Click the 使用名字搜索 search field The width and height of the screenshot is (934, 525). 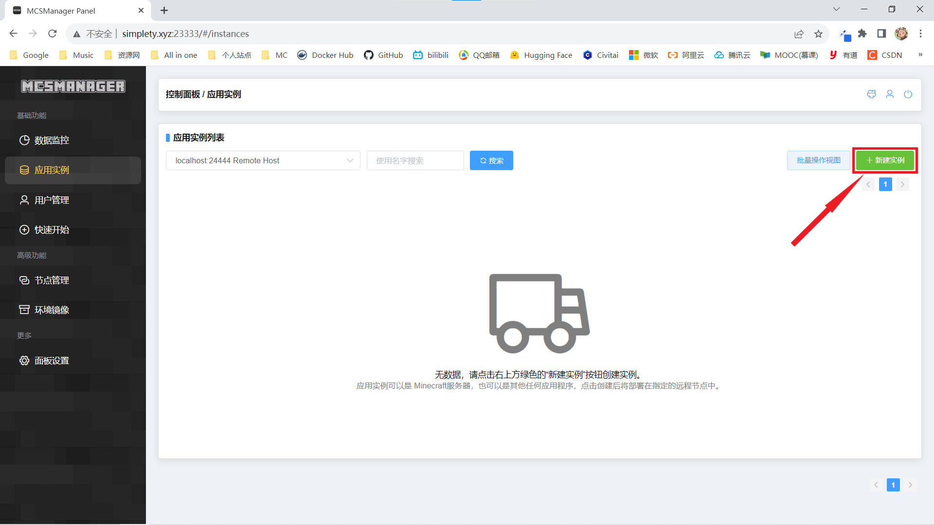tap(415, 161)
